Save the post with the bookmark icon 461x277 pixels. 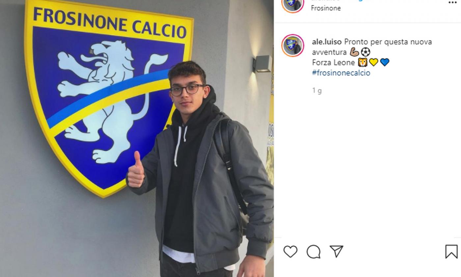tap(451, 251)
